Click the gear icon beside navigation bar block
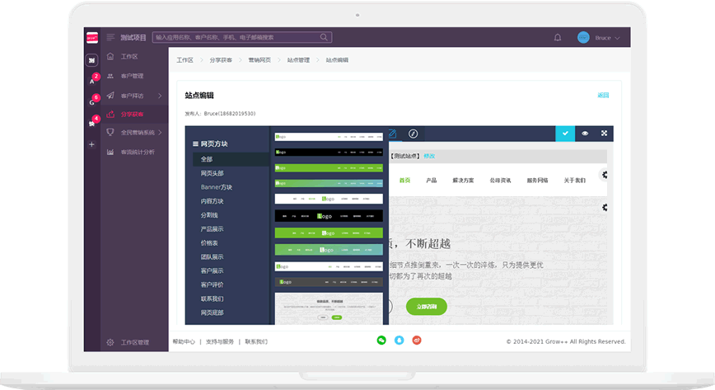This screenshot has height=390, width=715. [x=605, y=175]
